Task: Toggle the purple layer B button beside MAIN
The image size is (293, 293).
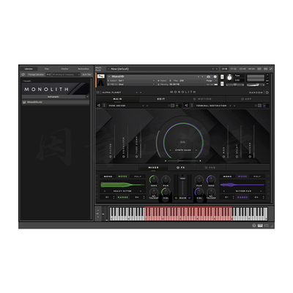Action: click(189, 198)
